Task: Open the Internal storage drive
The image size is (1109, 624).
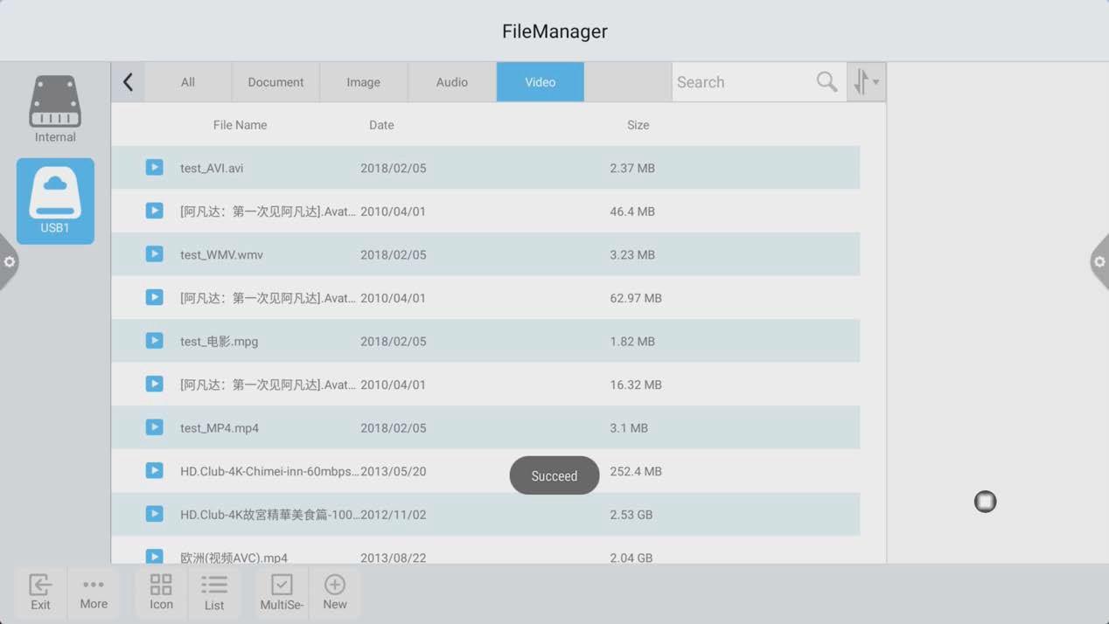Action: [x=55, y=108]
